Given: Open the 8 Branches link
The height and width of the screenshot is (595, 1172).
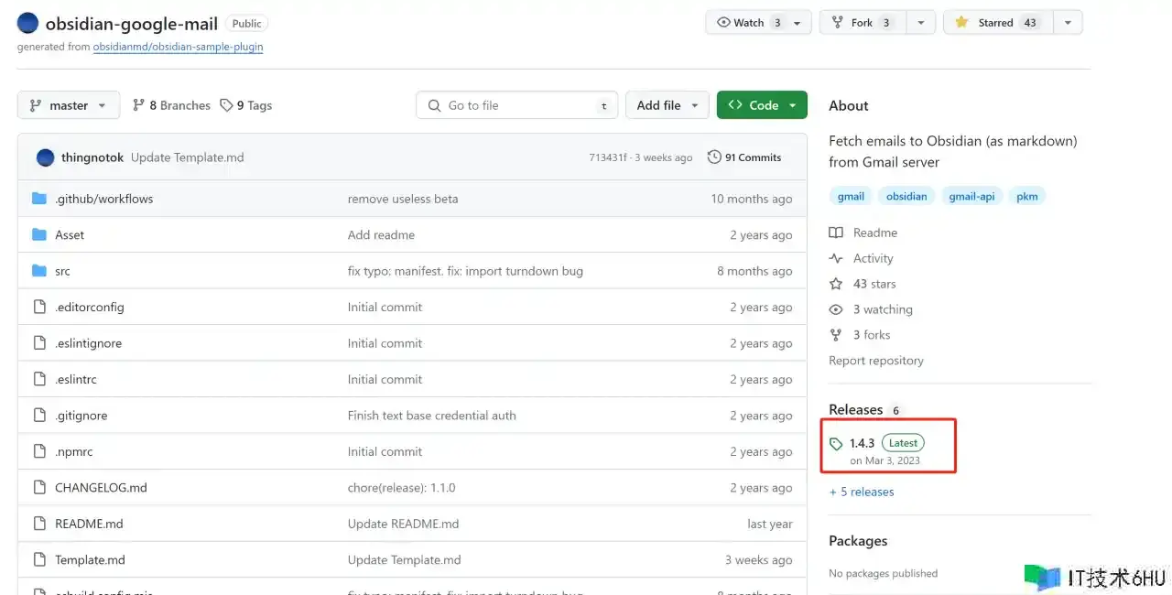Looking at the screenshot, I should coord(171,105).
